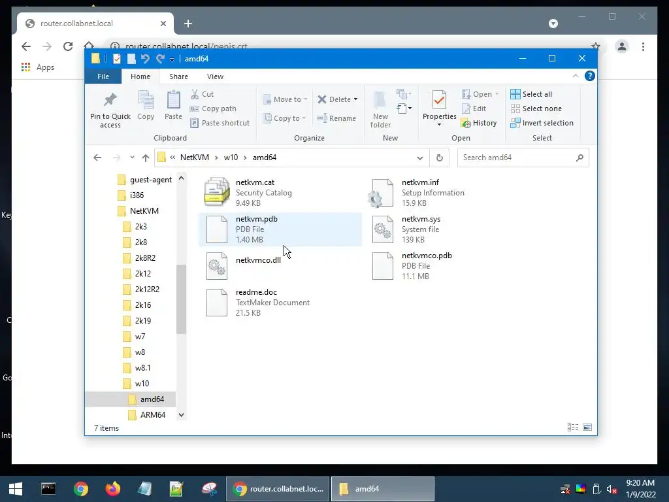This screenshot has width=669, height=502.
Task: Click the Undo icon in title bar
Action: [145, 59]
